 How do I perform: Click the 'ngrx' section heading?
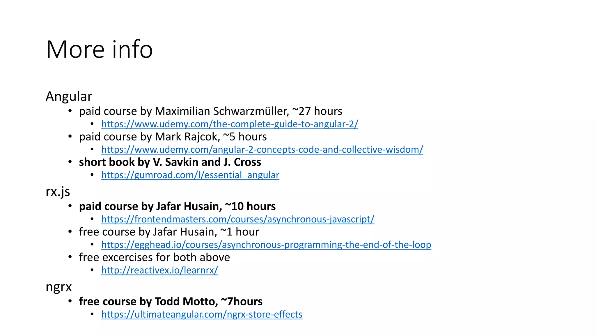[58, 287]
